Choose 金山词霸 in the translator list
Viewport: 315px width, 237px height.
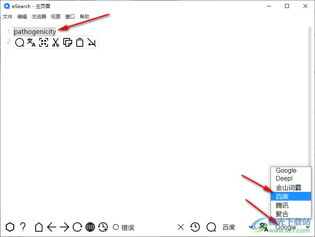tap(291, 187)
